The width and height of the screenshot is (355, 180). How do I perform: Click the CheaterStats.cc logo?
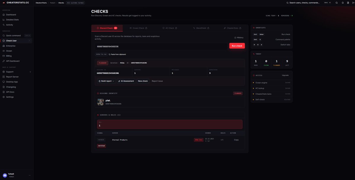tap(16, 3)
